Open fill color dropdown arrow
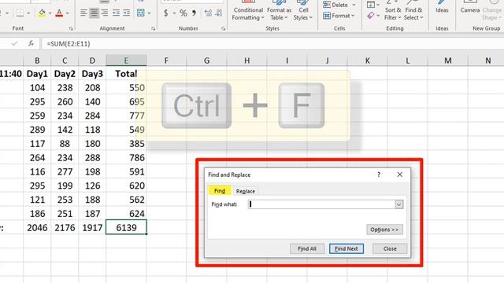This screenshot has height=283, width=504. click(x=50, y=13)
